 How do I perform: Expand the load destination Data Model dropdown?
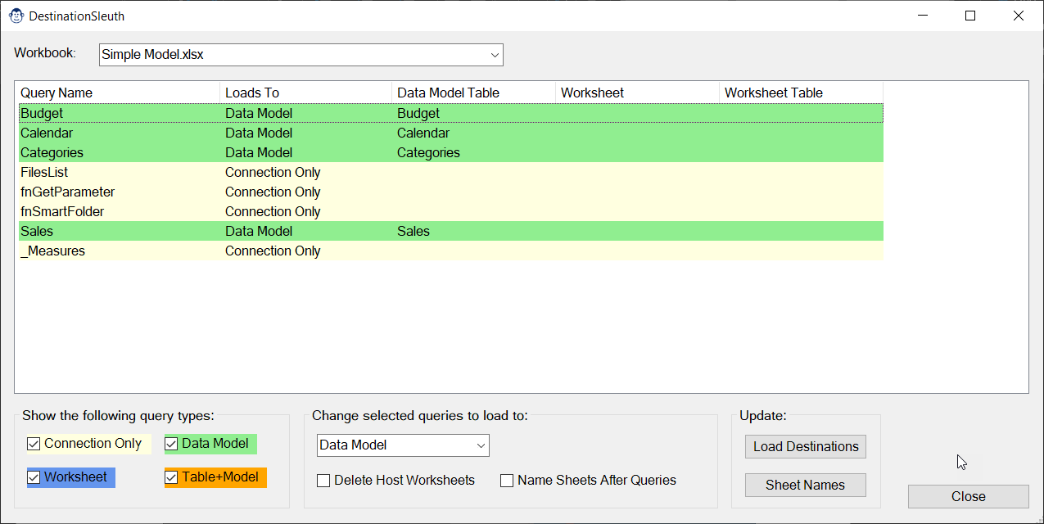click(x=481, y=445)
